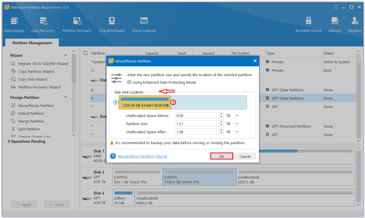Click left handle arrow on partition bar
The image size is (365, 218).
(x=116, y=102)
